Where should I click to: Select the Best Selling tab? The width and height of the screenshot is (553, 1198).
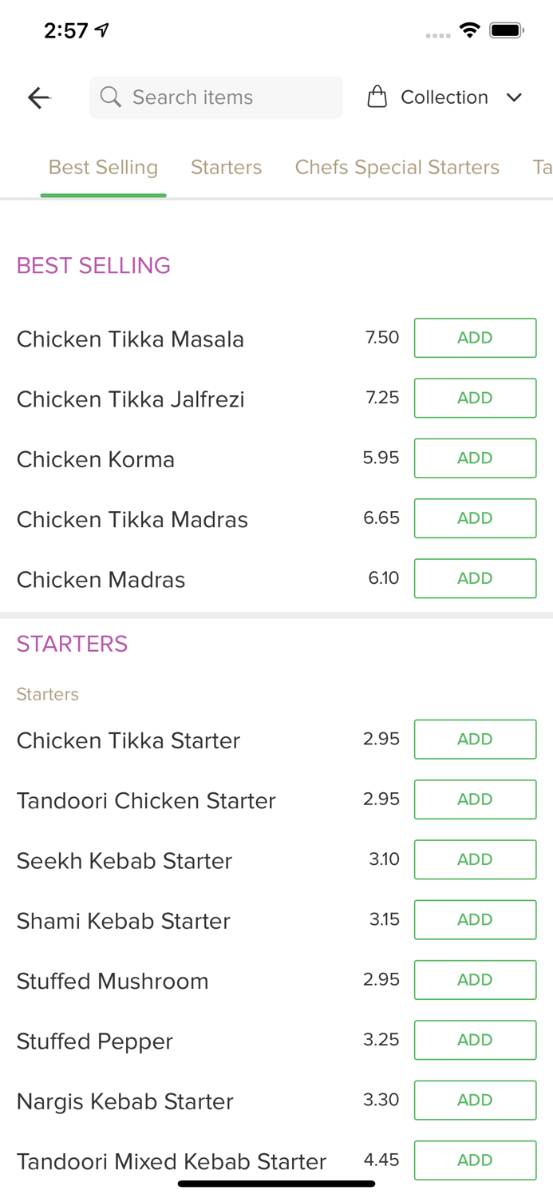(x=103, y=167)
